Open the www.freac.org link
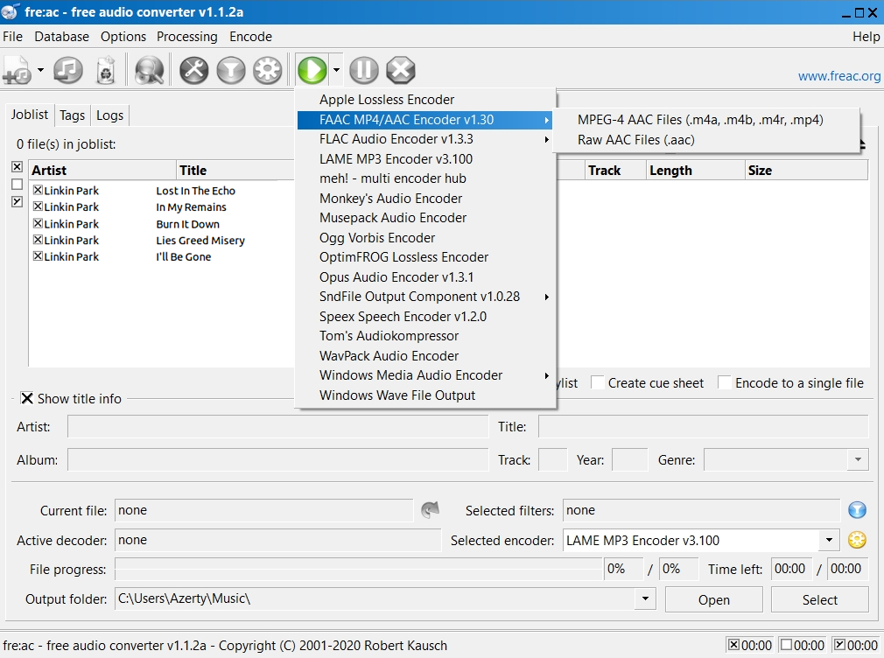The width and height of the screenshot is (884, 658). (838, 76)
